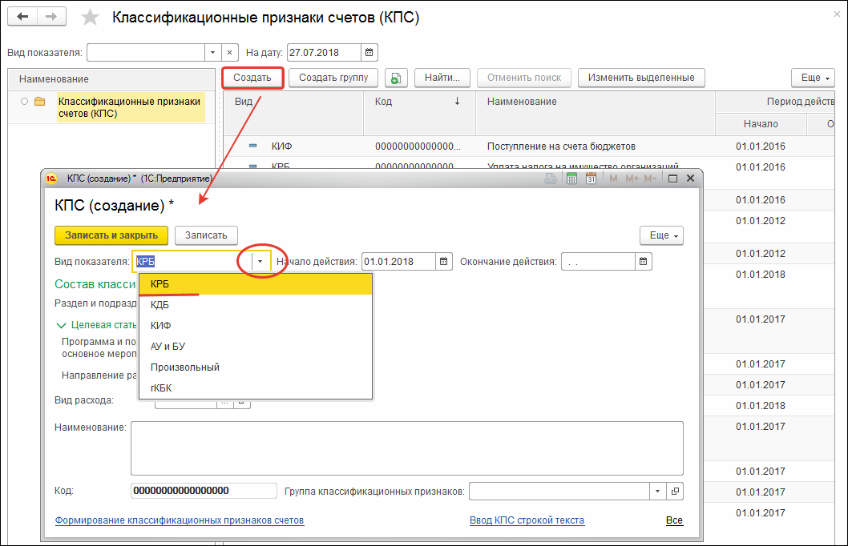Open the Еще menu in main toolbar
Image resolution: width=848 pixels, height=546 pixels.
(x=813, y=78)
